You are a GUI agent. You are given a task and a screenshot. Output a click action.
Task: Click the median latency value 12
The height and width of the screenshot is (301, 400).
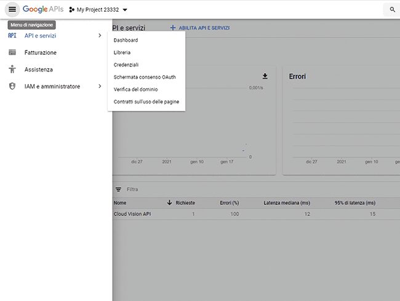point(307,214)
